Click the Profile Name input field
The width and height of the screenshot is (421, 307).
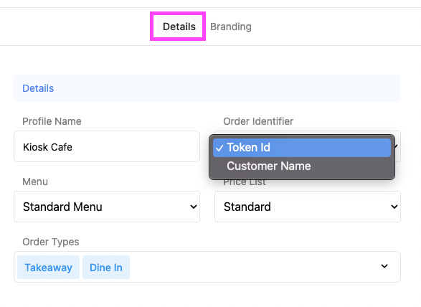click(107, 146)
